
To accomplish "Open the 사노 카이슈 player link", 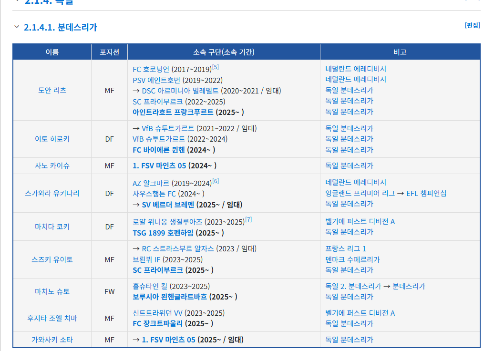I will pyautogui.click(x=52, y=166).
